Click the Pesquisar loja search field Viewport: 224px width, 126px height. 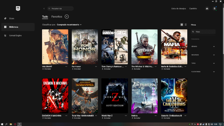[60, 9]
